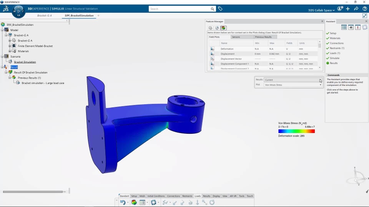The image size is (369, 207).
Task: Open the Help question mark icon
Action: pos(364,9)
